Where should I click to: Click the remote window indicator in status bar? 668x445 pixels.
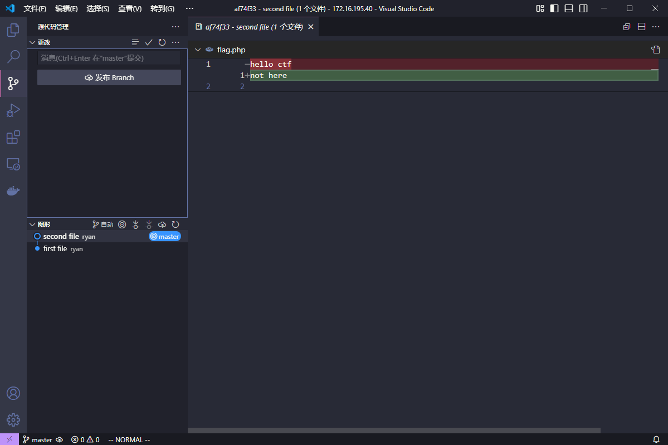click(x=9, y=439)
